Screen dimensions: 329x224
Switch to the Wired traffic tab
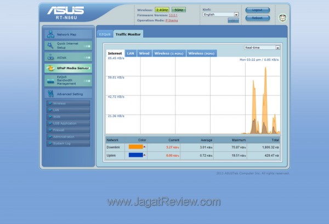(x=144, y=53)
